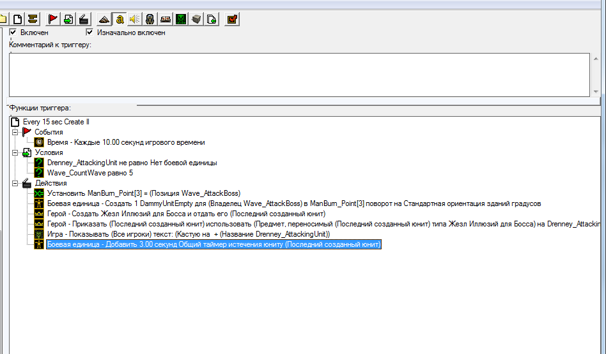606x354 pixels.
Task: Click the variable icon beside Установить ManBum_Point[3]
Action: 39,193
